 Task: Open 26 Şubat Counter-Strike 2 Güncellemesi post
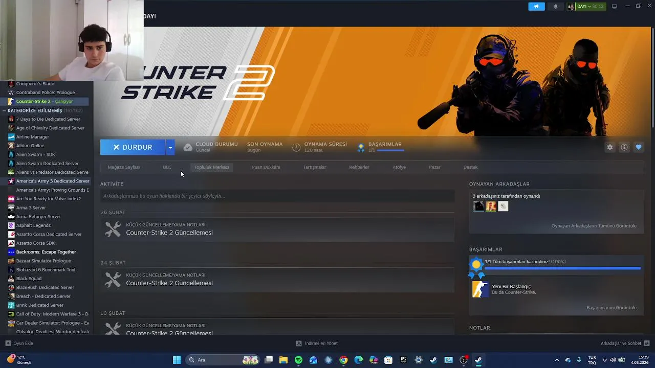click(277, 229)
